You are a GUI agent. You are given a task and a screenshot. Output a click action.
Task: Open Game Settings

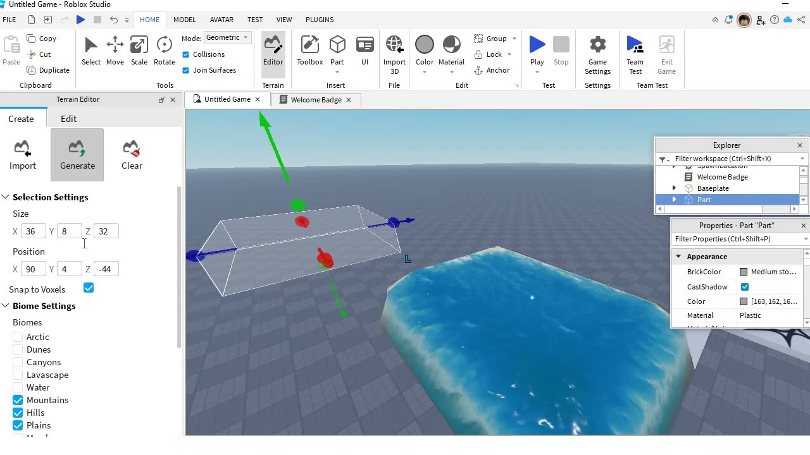[x=598, y=55]
